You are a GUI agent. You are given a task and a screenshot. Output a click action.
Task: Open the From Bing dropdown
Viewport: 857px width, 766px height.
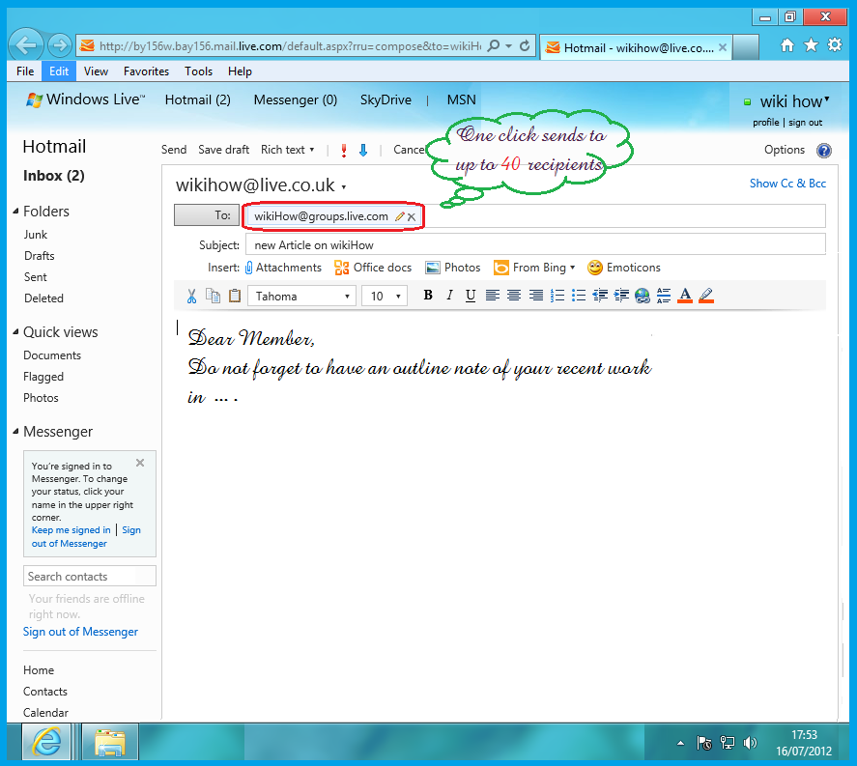pyautogui.click(x=534, y=268)
